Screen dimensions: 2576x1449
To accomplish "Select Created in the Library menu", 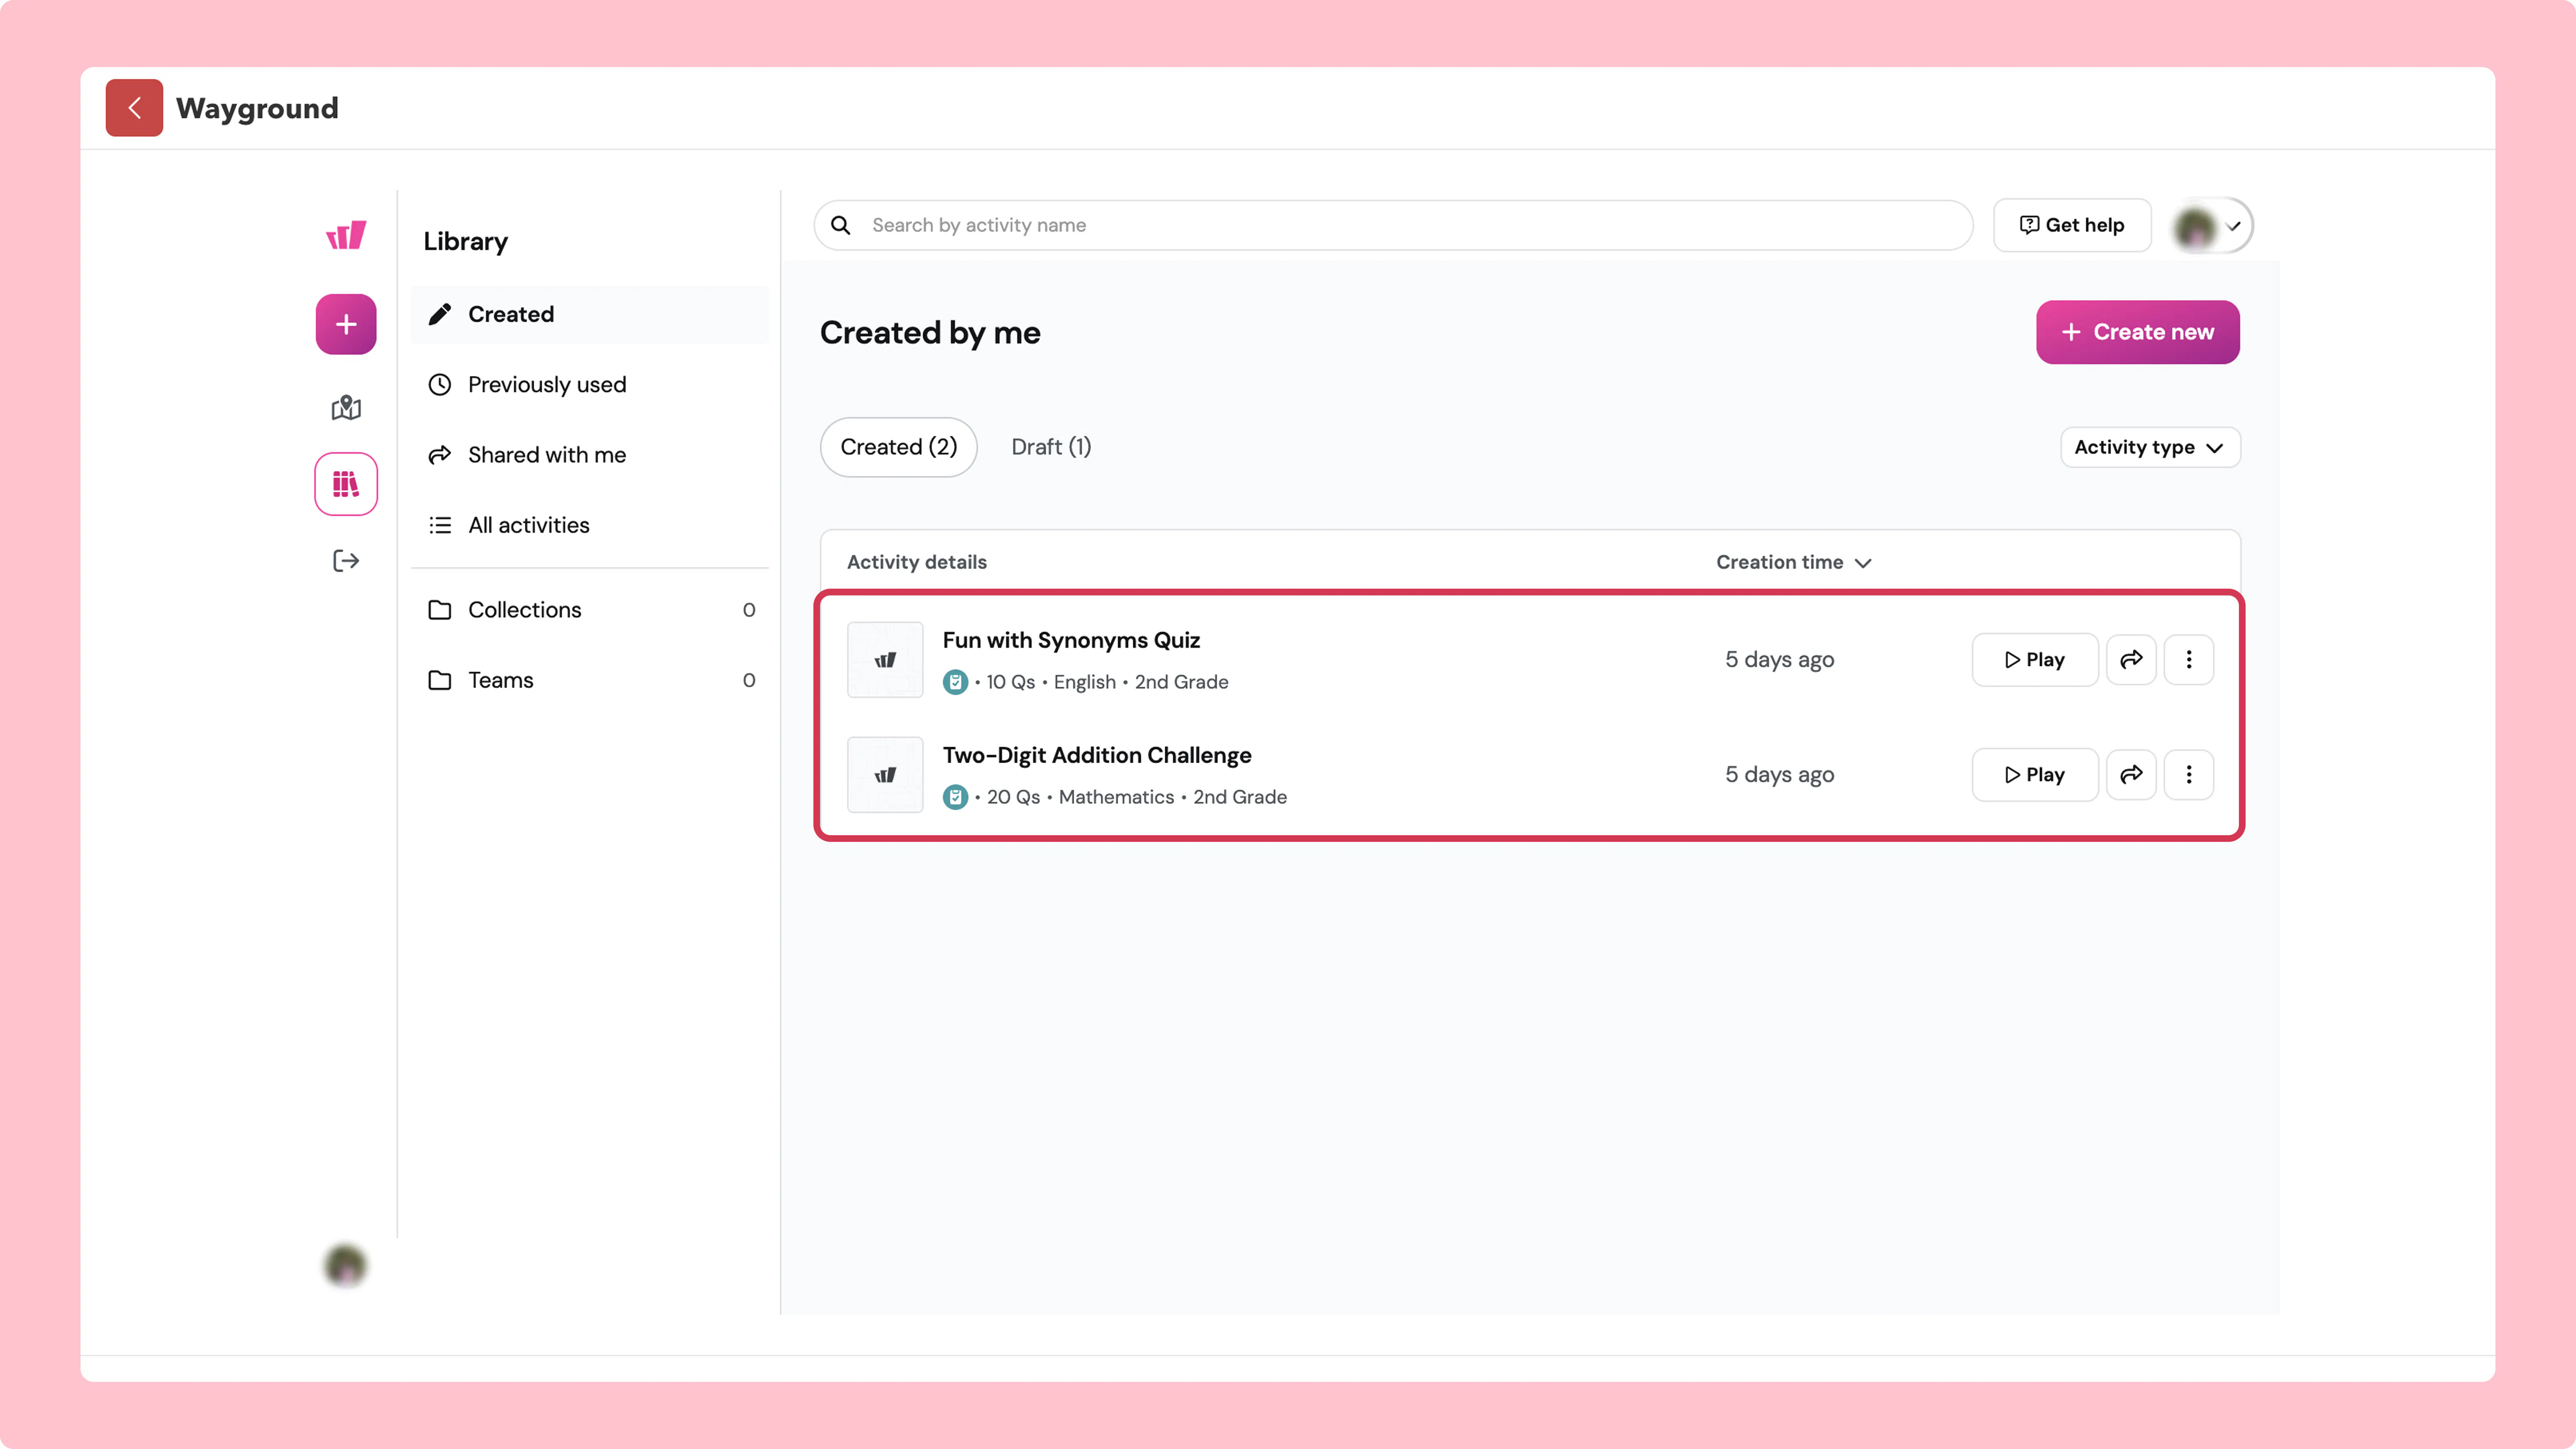I will [x=590, y=314].
